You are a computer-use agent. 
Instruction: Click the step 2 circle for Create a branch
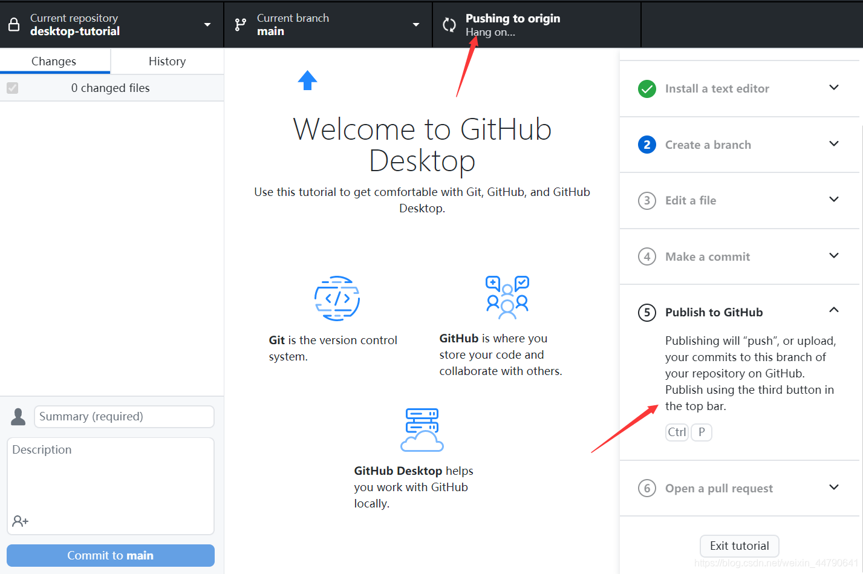647,145
